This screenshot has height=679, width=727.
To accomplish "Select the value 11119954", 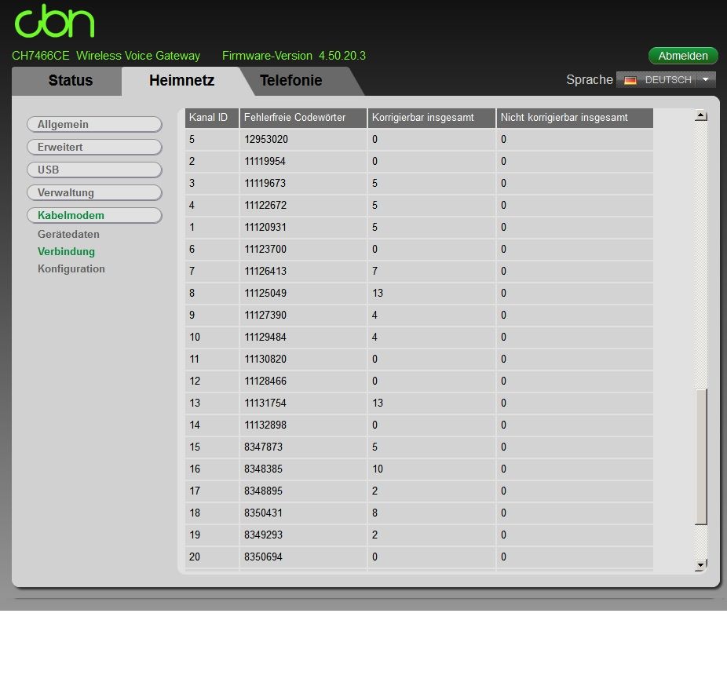I will pos(265,161).
